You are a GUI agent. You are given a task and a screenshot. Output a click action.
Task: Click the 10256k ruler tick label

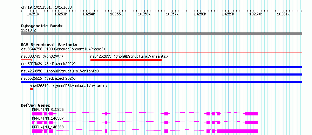144,14
